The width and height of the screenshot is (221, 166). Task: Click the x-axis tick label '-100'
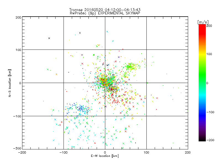pyautogui.click(x=64, y=152)
